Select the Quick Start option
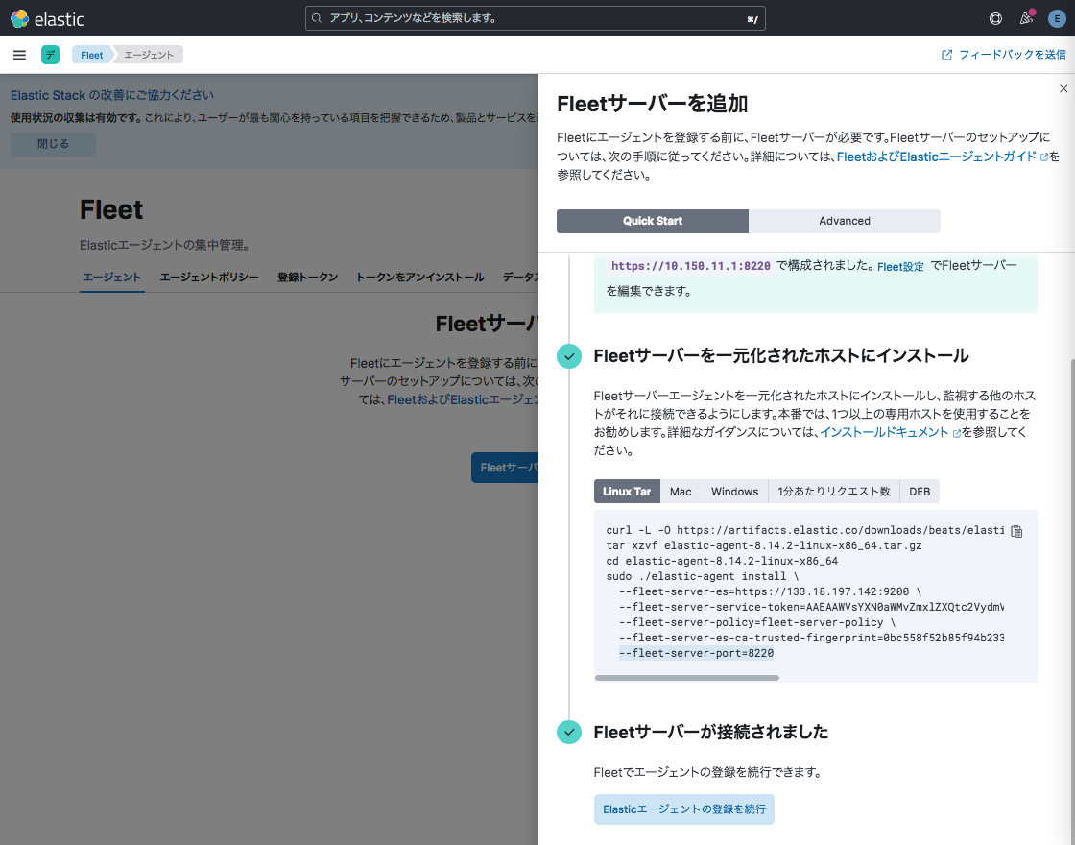The image size is (1075, 845). 652,221
